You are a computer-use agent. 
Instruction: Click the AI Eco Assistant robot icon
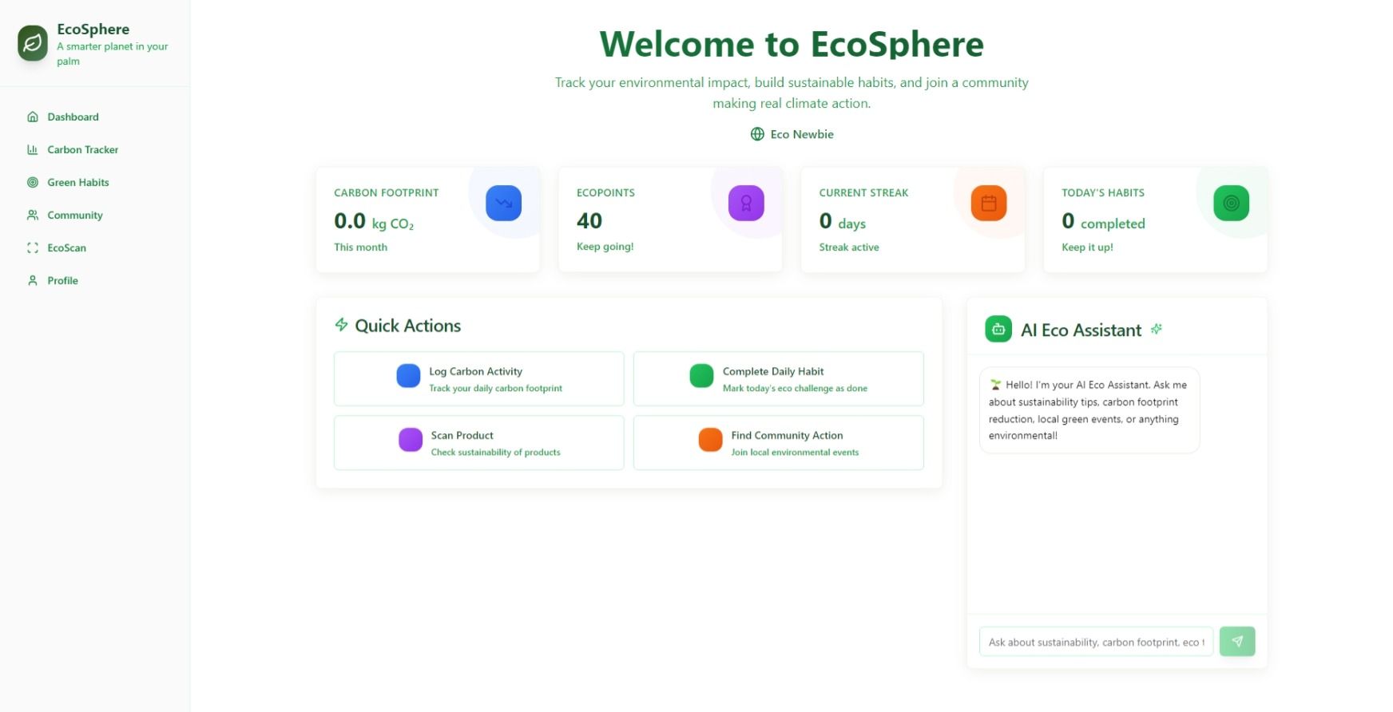pos(998,329)
